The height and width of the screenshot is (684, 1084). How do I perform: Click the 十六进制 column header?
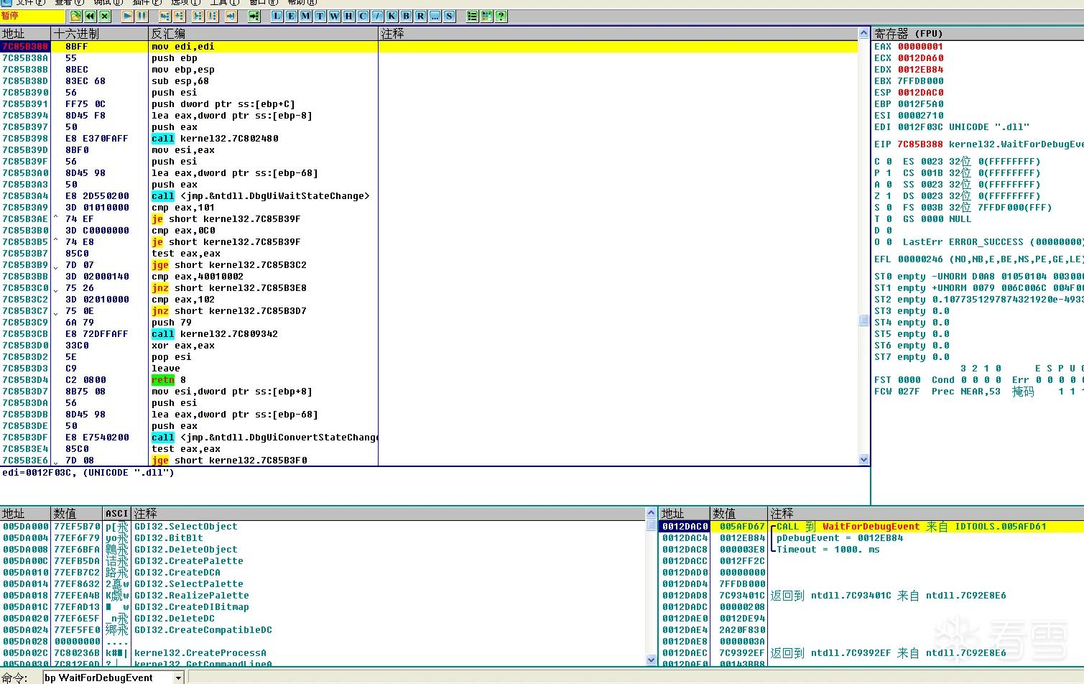click(99, 34)
